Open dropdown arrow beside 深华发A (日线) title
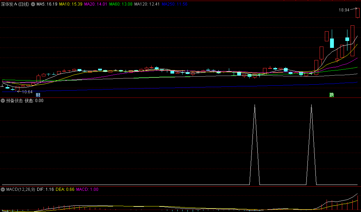Screen dimensions: 361x212 pos(33,4)
